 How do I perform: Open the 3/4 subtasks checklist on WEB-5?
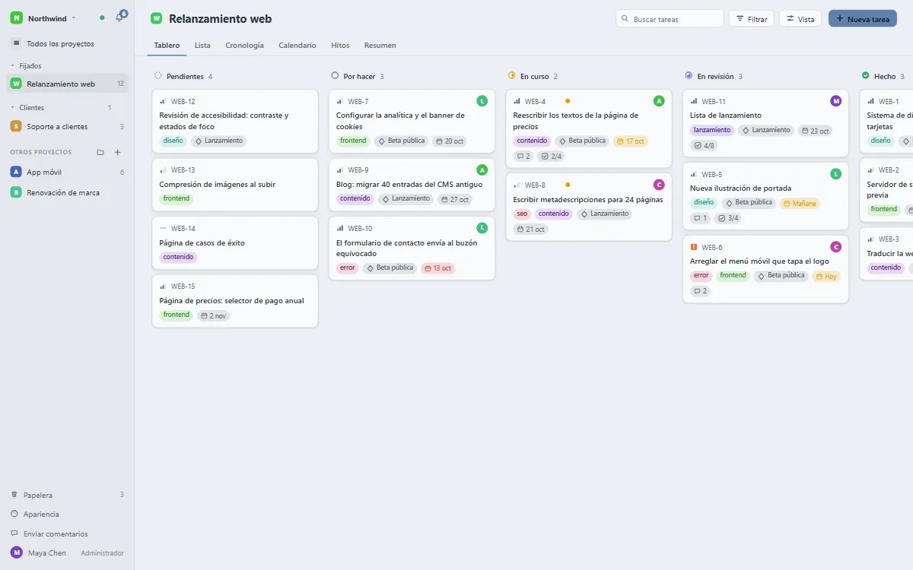[727, 218]
